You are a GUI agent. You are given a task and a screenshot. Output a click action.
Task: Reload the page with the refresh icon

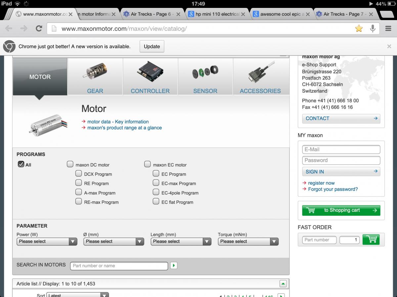39,29
